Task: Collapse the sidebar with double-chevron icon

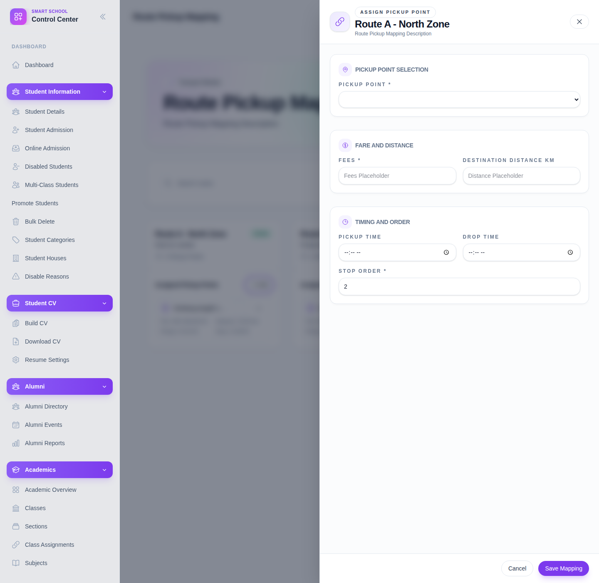Action: pyautogui.click(x=103, y=17)
